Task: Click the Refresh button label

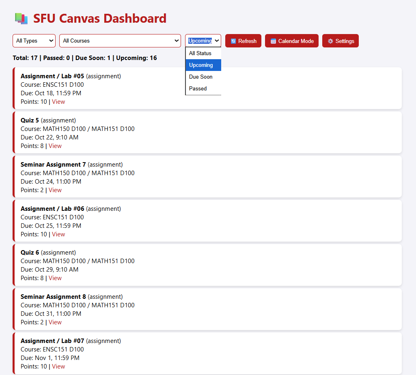Action: coord(247,41)
